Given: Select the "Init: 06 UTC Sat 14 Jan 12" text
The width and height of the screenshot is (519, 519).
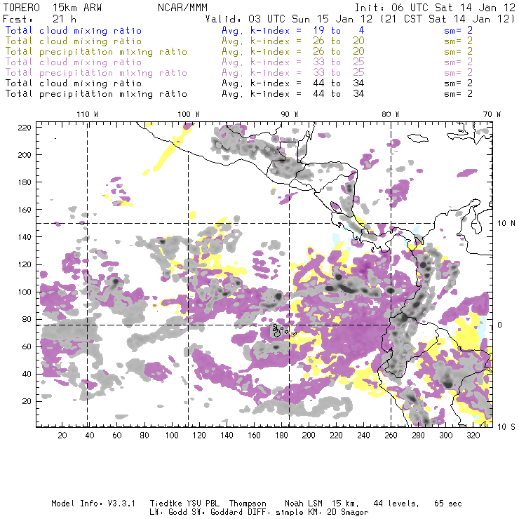Looking at the screenshot, I should pyautogui.click(x=435, y=8).
